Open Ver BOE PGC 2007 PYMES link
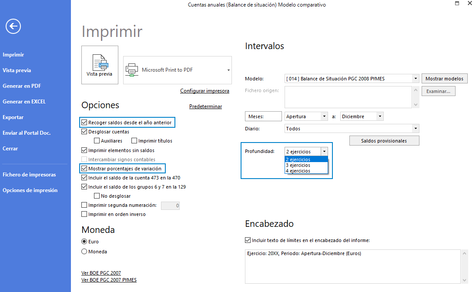 point(109,280)
